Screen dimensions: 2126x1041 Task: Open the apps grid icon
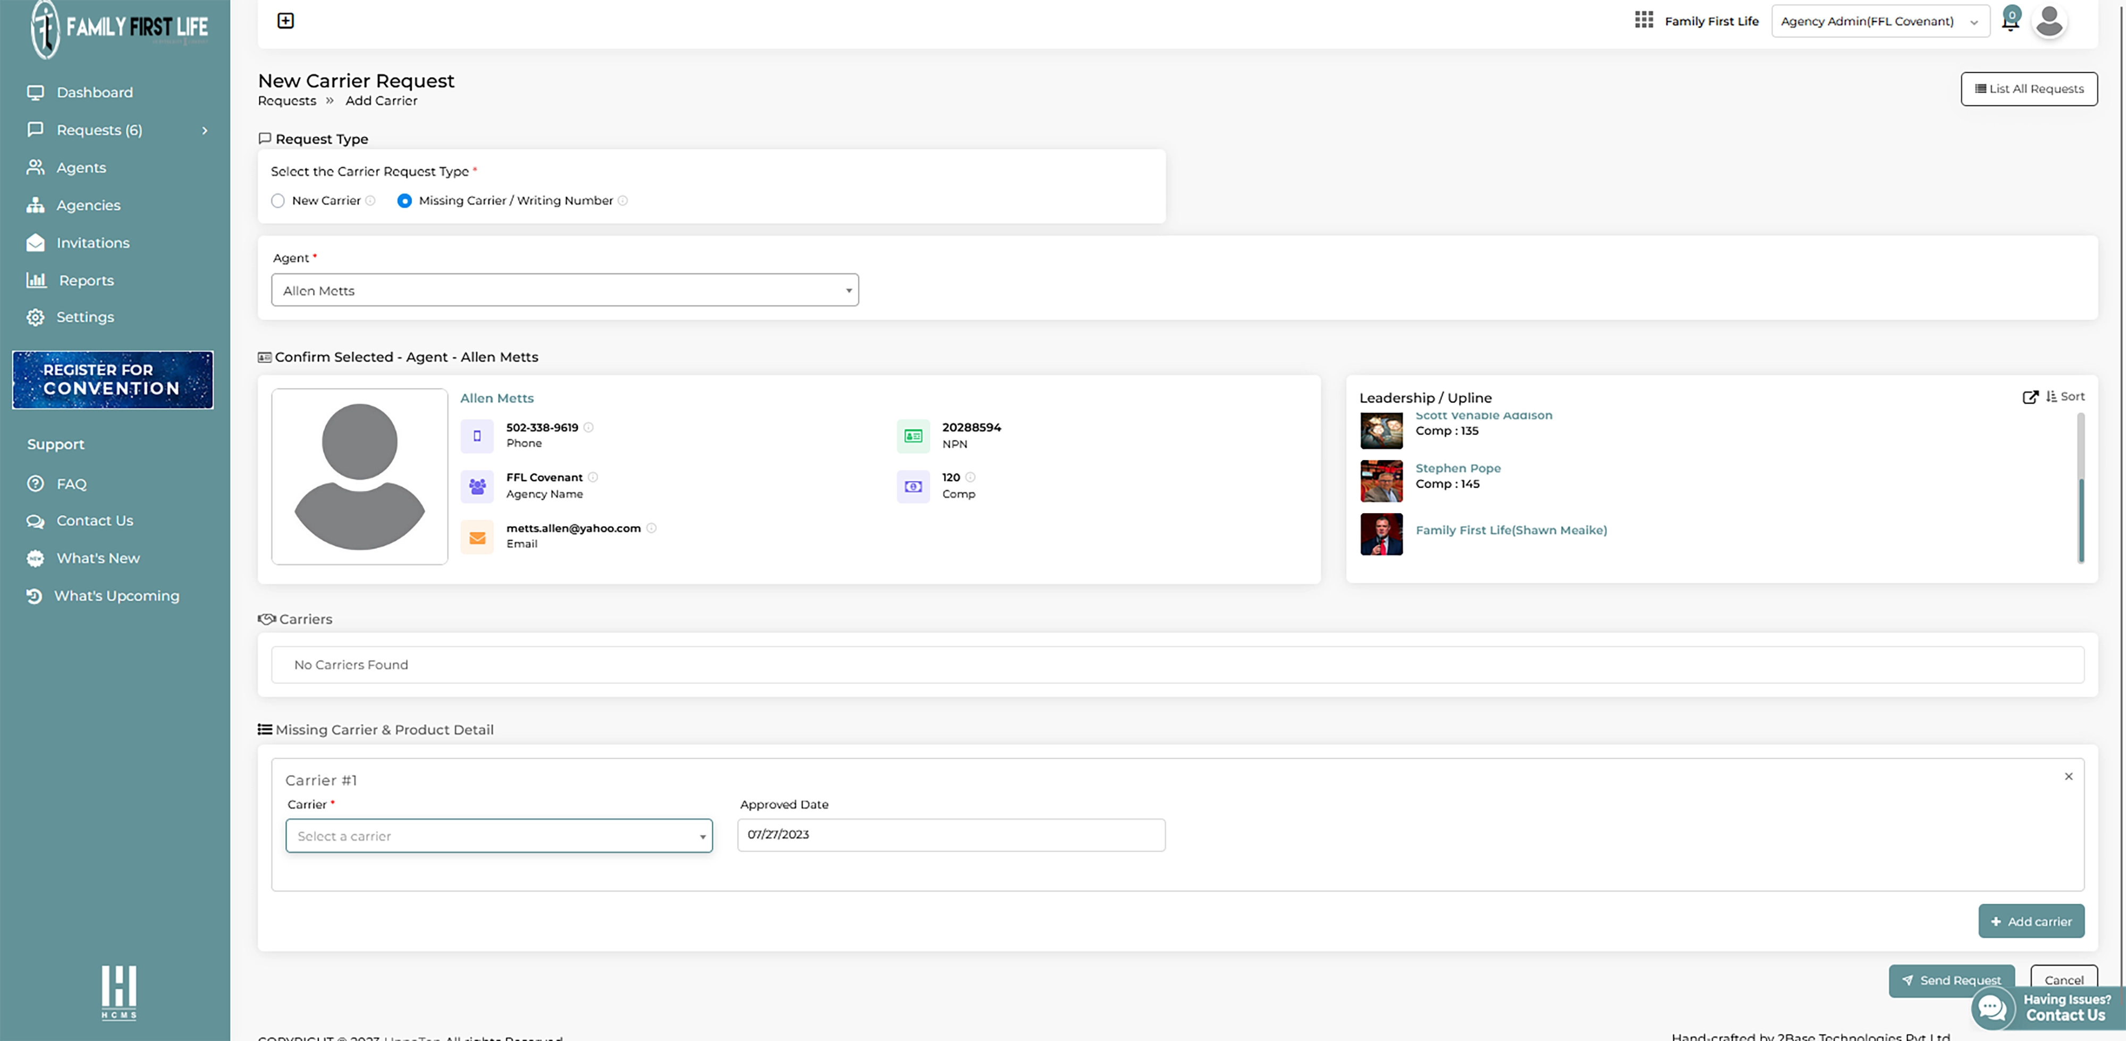pyautogui.click(x=1643, y=20)
